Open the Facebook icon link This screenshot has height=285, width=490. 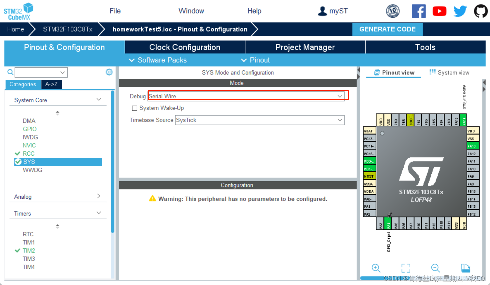(x=419, y=11)
